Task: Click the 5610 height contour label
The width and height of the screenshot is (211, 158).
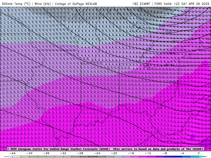Action: click(176, 41)
